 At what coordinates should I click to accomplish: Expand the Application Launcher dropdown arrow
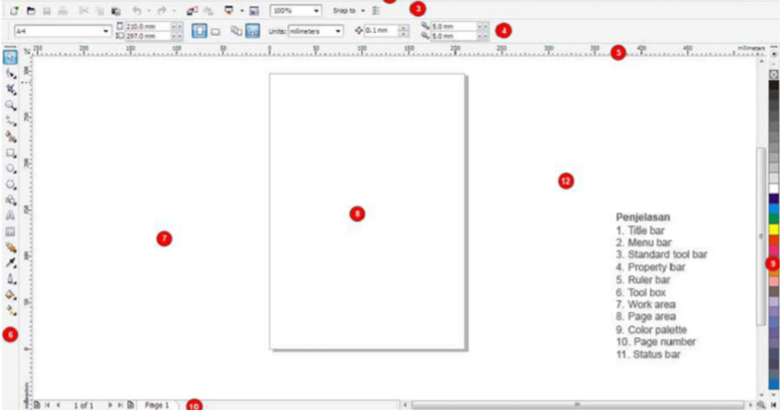241,10
